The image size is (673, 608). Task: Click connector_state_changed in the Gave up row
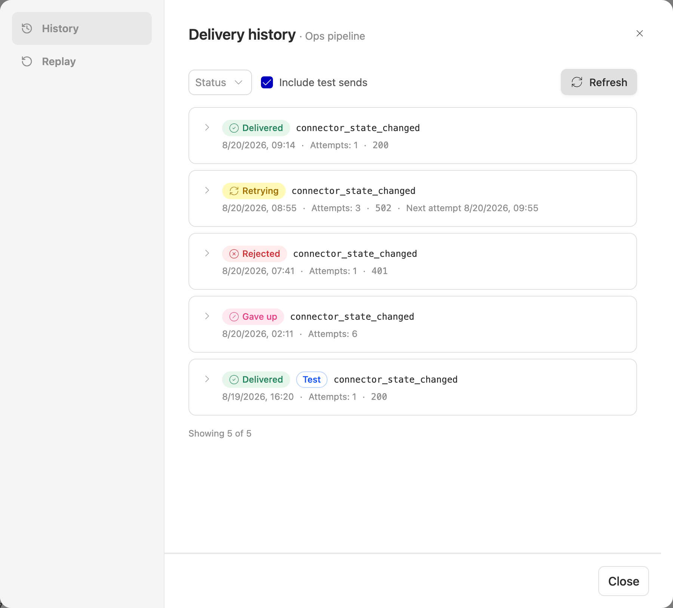pyautogui.click(x=352, y=317)
